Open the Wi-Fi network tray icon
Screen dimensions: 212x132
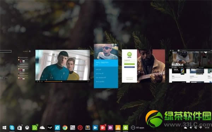click(201, 128)
